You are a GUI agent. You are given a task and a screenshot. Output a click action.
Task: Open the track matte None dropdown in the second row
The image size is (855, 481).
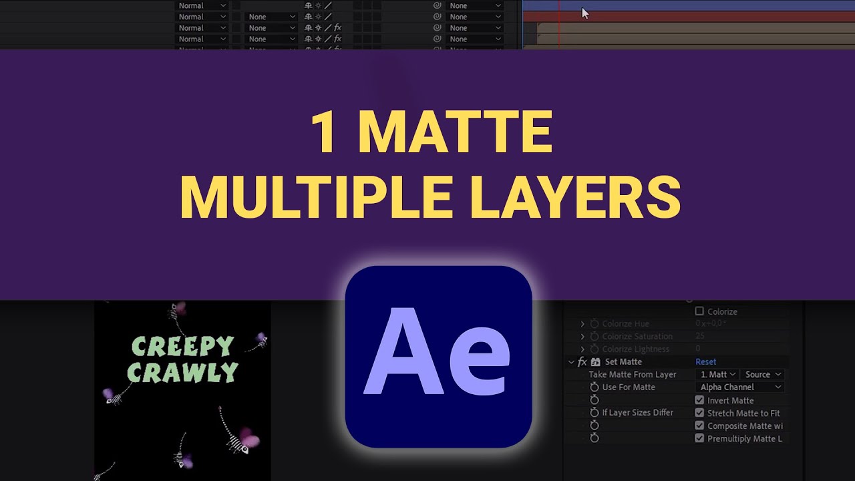click(272, 17)
